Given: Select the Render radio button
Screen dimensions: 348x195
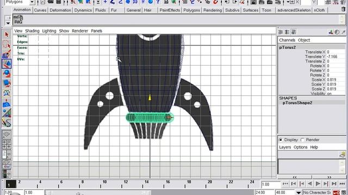Looking at the screenshot, I should click(302, 140).
